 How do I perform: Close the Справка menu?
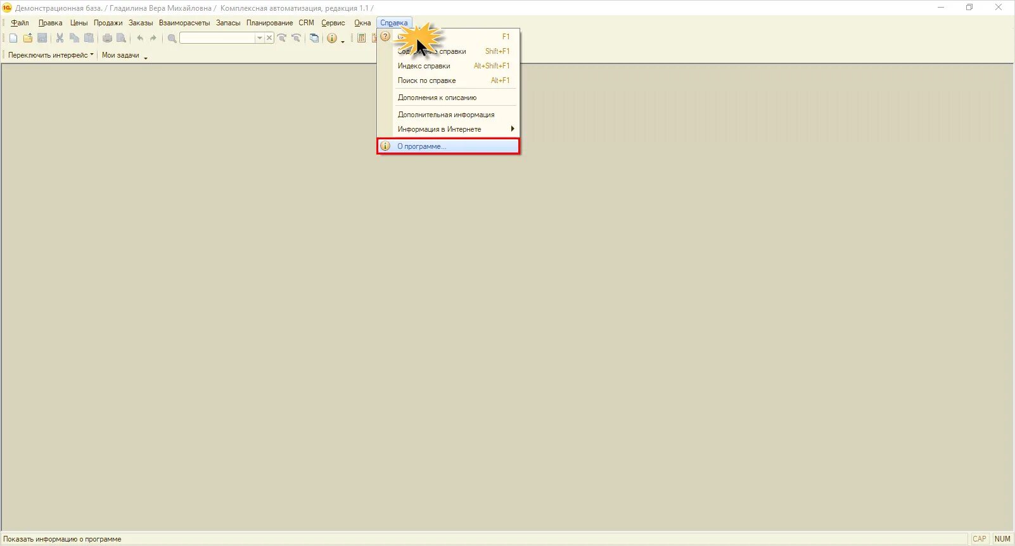(x=394, y=23)
